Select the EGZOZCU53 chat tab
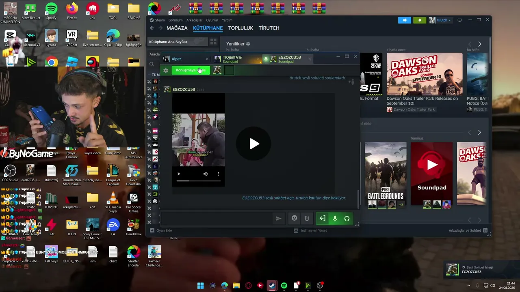520x292 pixels. pos(288,59)
